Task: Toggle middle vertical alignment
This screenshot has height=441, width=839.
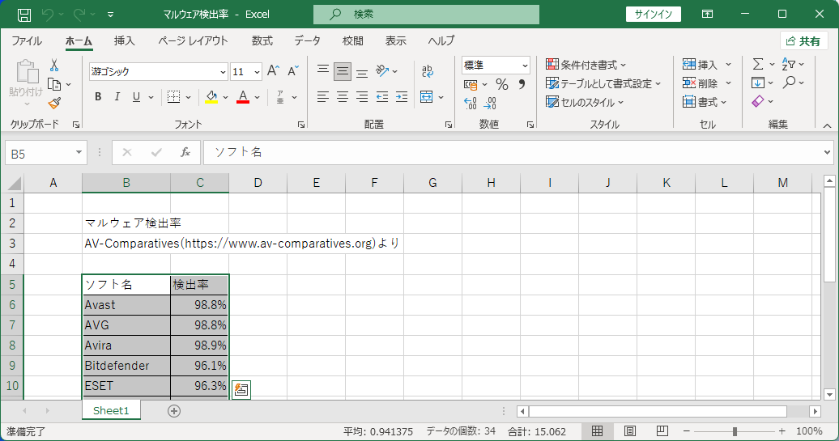Action: click(x=343, y=71)
